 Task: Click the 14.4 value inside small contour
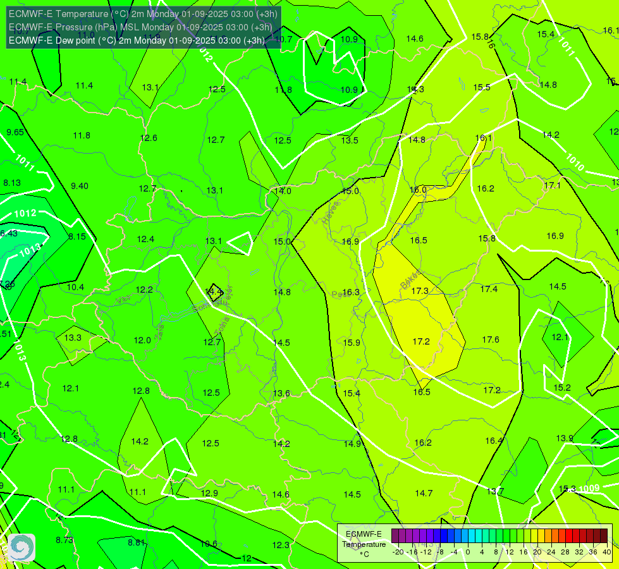[x=214, y=292]
